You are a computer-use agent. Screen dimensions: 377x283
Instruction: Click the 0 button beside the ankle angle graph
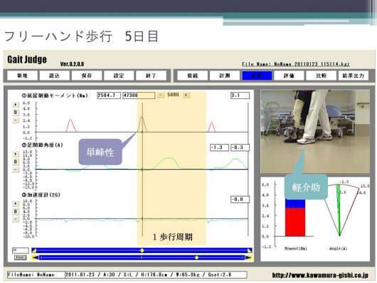click(16, 162)
